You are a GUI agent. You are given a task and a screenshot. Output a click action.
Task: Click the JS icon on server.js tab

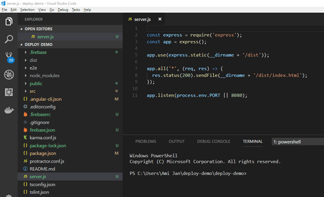130,19
